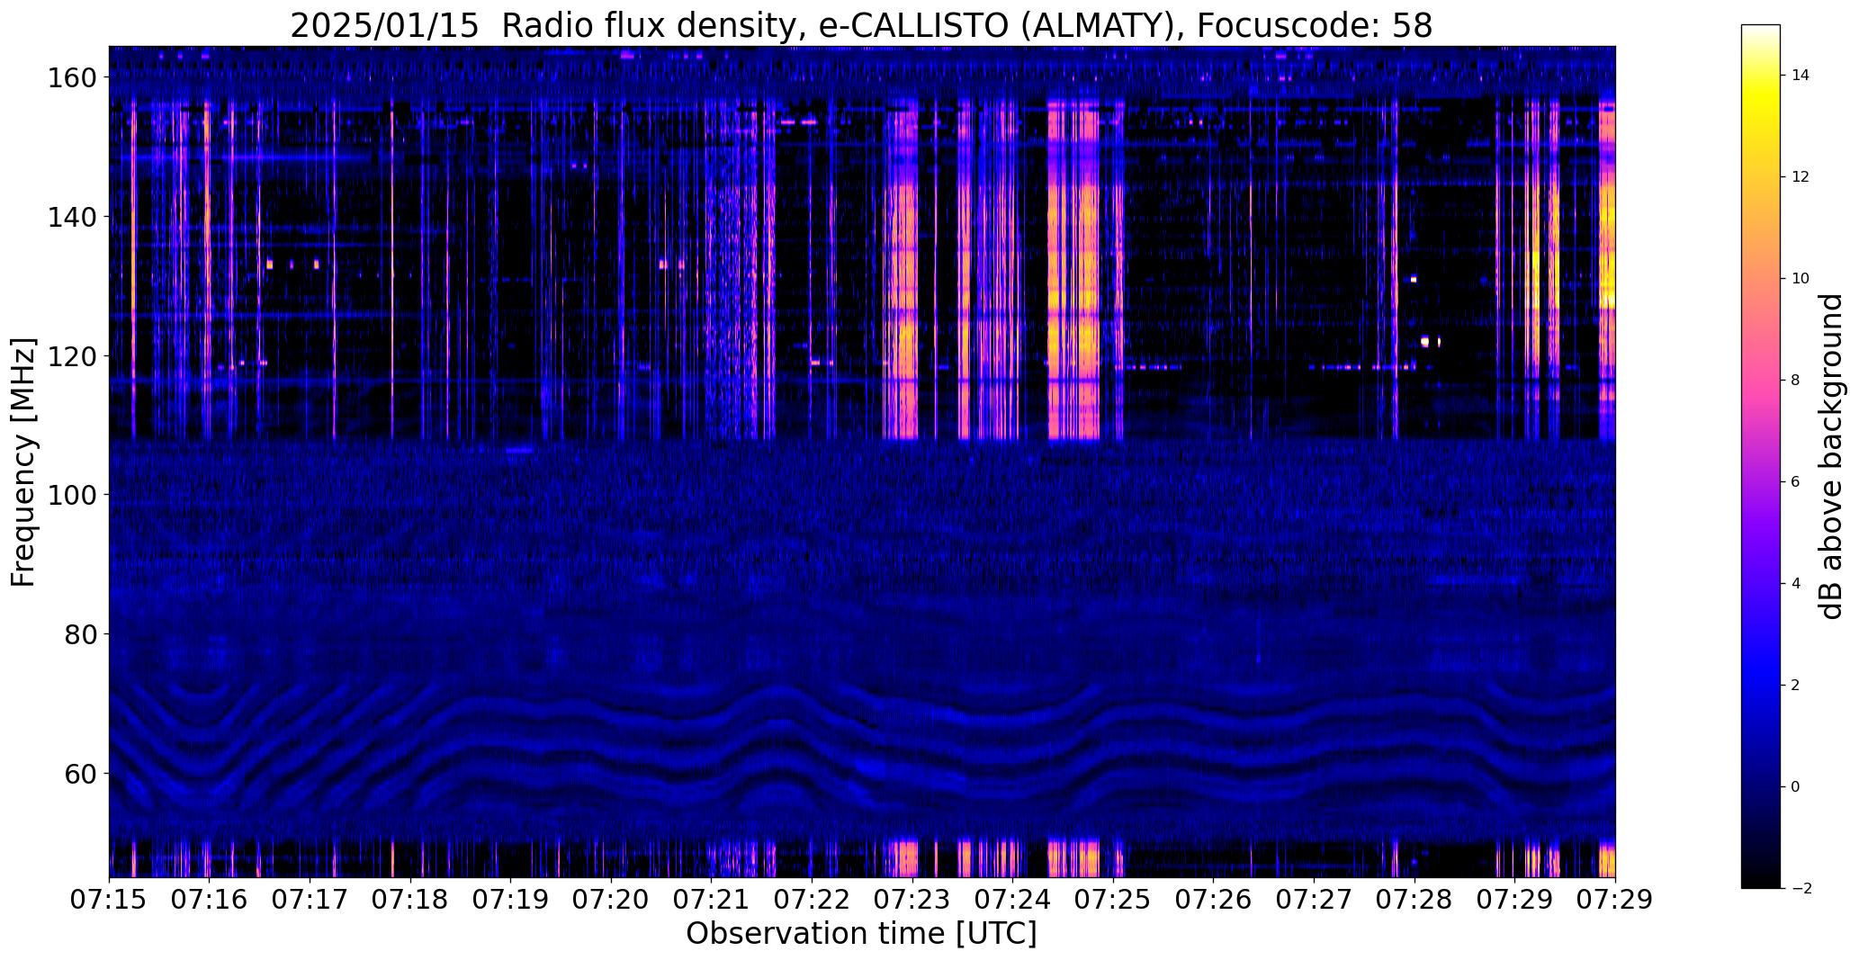Screen dimensions: 1859x960
Task: Click the 120 frequency tick label
Action: (x=73, y=356)
